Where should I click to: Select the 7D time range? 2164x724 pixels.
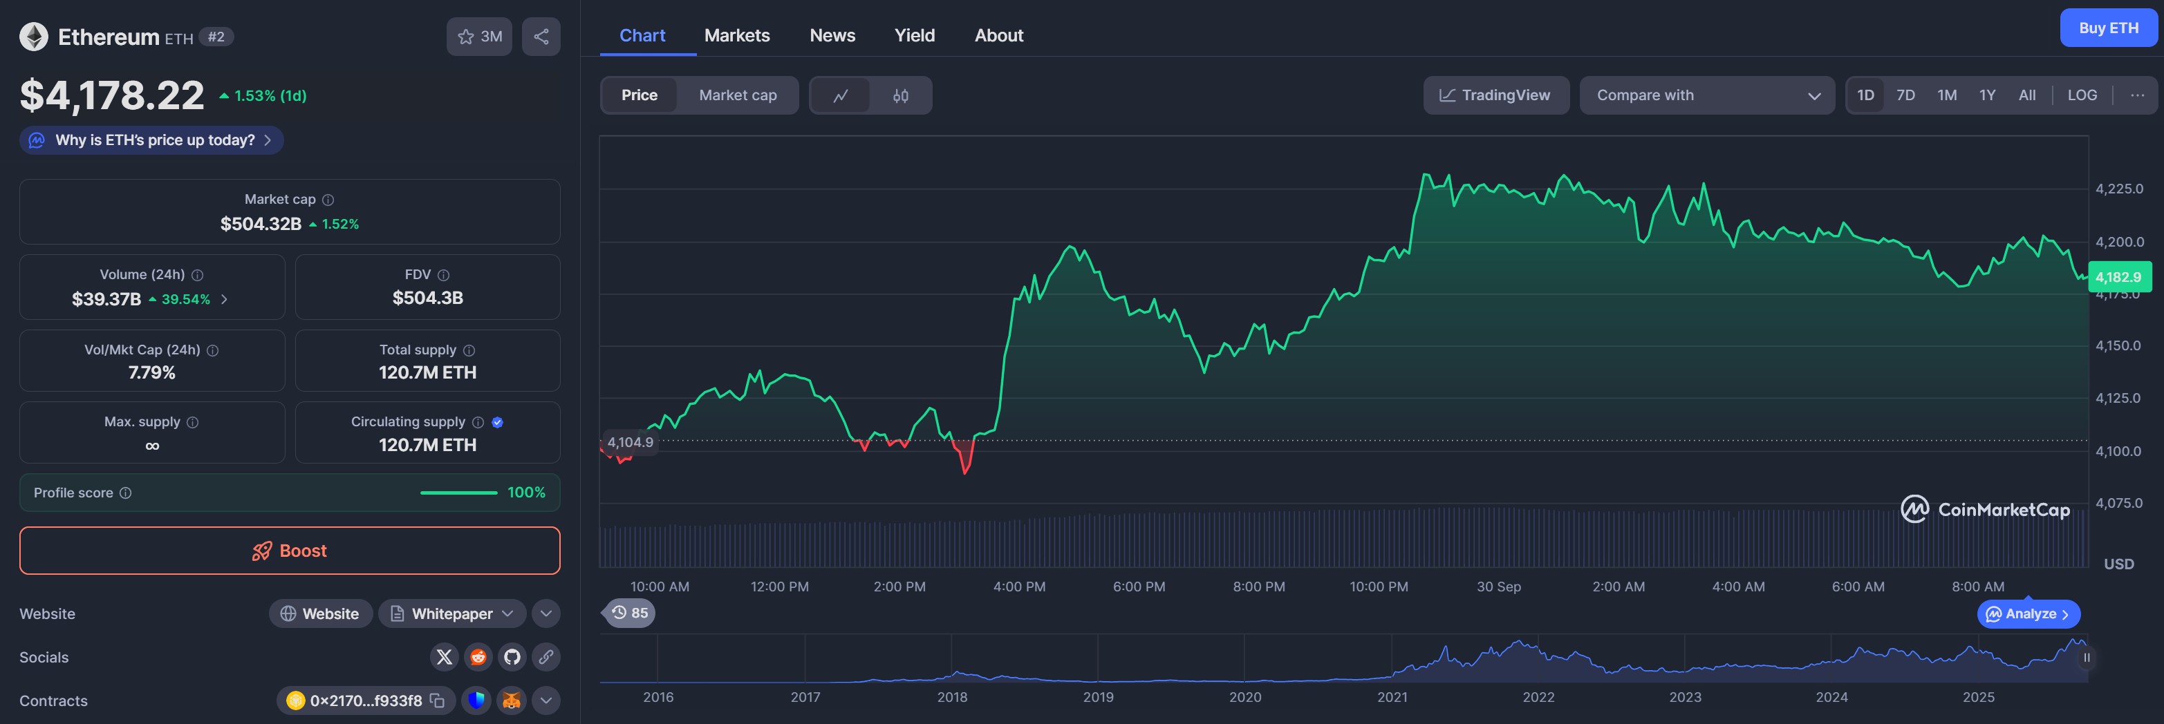[1905, 95]
